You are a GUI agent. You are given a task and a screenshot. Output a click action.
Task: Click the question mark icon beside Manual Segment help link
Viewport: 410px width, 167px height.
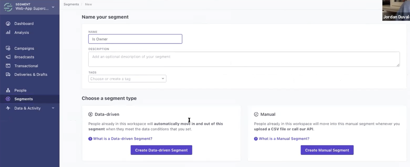click(256, 139)
